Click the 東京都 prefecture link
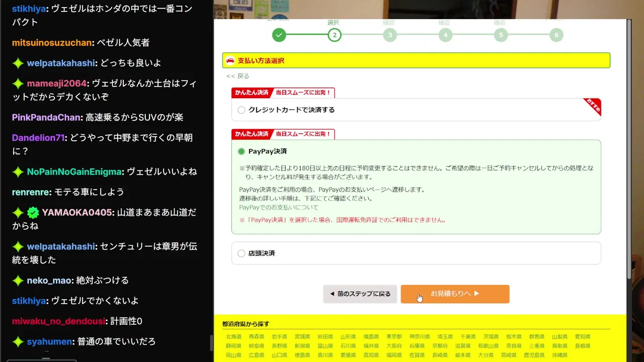 (x=394, y=337)
